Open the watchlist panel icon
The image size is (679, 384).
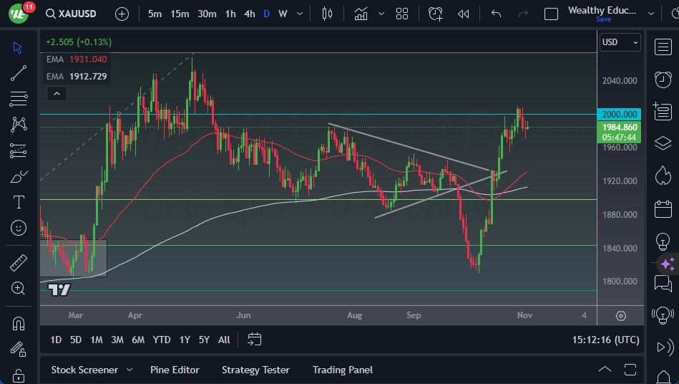tap(663, 47)
